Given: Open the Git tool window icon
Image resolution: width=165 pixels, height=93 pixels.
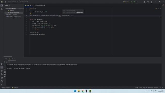Looking at the screenshot, I should coord(2,84).
